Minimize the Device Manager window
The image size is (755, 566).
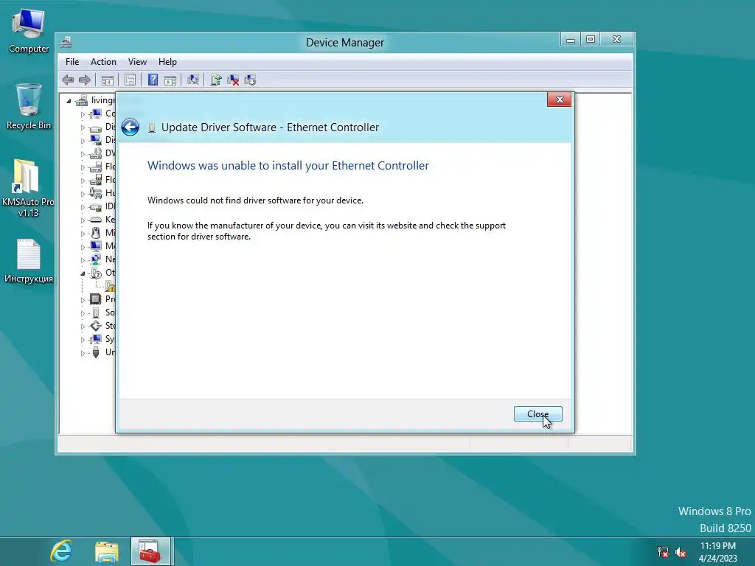click(571, 40)
